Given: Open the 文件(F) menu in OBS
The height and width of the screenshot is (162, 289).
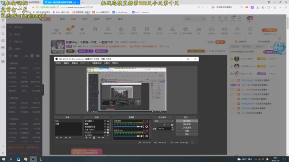Looking at the screenshot, I should pos(58,63).
